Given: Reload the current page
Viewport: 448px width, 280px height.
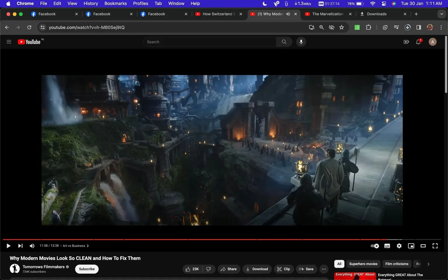Looking at the screenshot, I should tap(29, 27).
